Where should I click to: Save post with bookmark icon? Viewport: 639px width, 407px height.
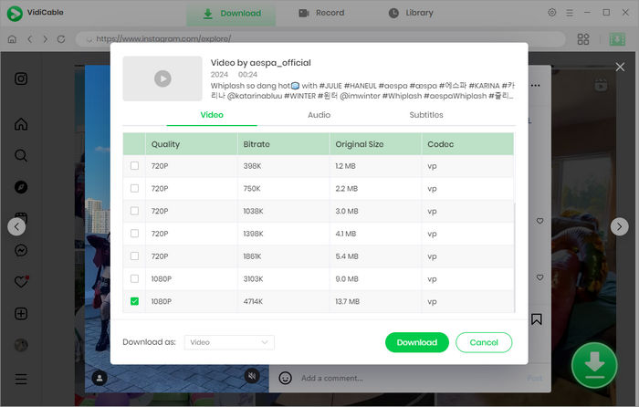coord(537,319)
